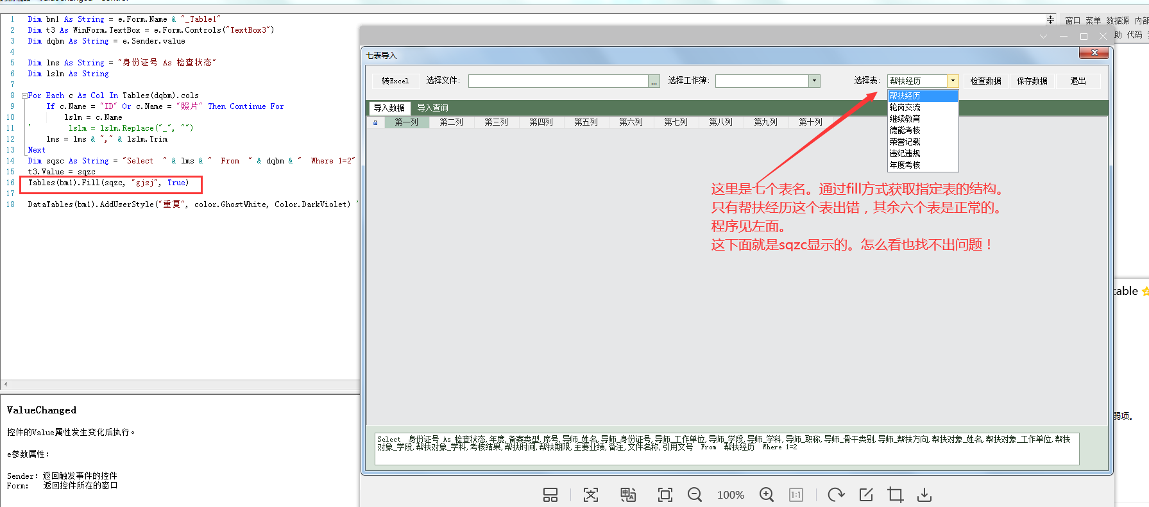Click the image translate icon
The image size is (1149, 507).
(x=627, y=495)
